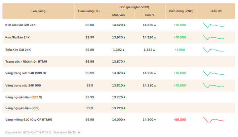Click the red down arrow beside 14.300
This screenshot has width=238, height=137.
click(155, 120)
